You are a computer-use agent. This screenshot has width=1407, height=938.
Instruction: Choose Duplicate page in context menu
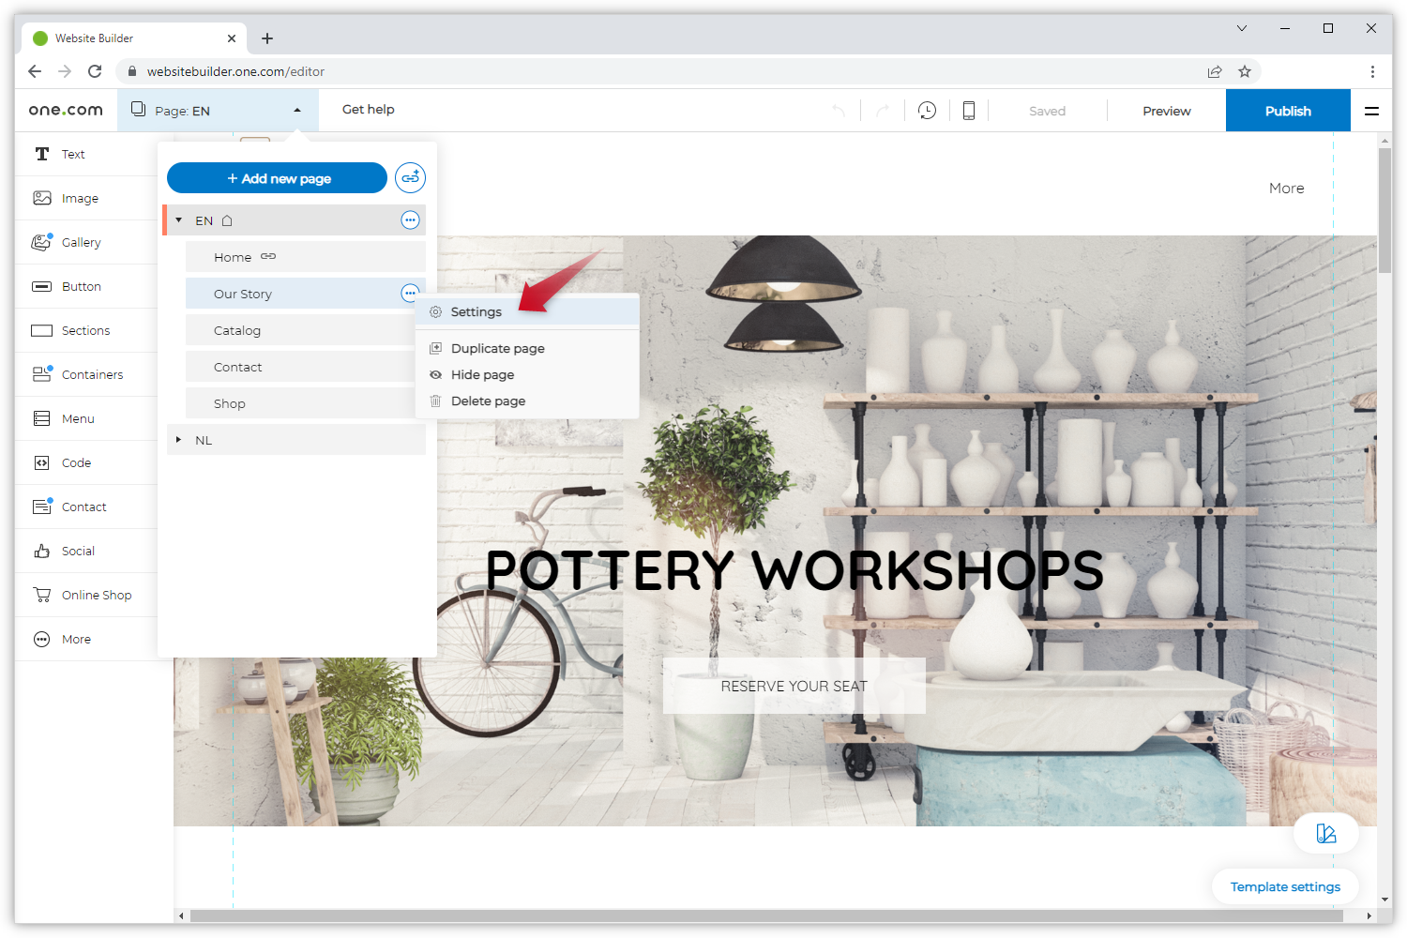(497, 348)
